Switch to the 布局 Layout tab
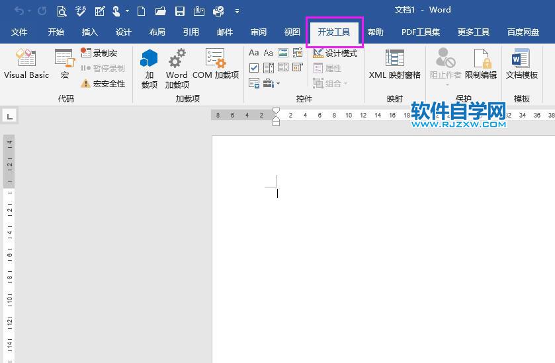555x363 pixels. (157, 32)
